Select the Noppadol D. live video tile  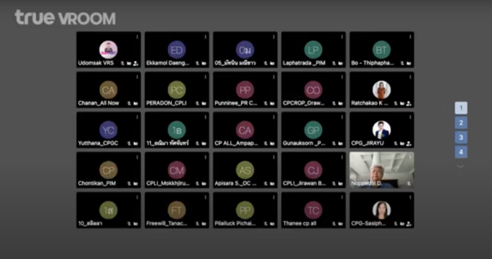pos(381,169)
